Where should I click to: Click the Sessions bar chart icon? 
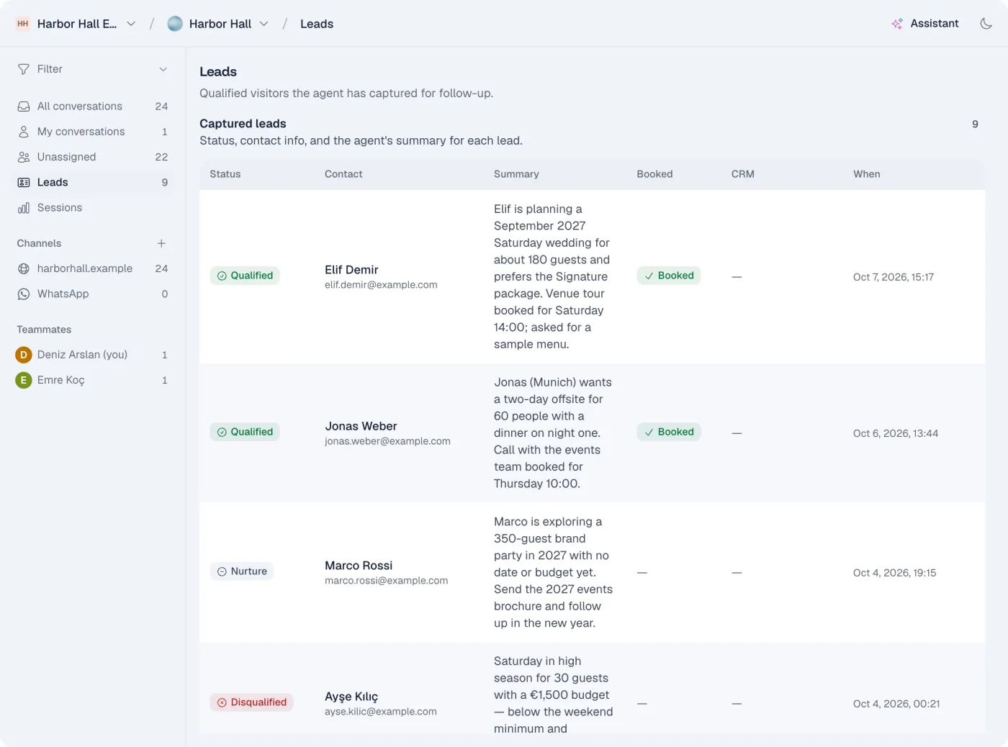pyautogui.click(x=24, y=208)
